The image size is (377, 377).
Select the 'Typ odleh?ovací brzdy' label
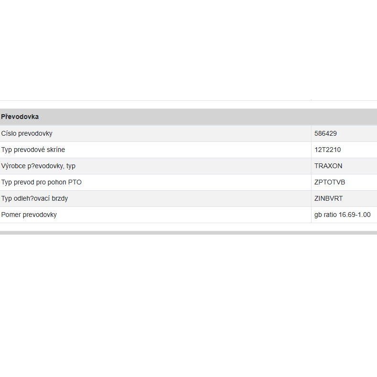(34, 198)
